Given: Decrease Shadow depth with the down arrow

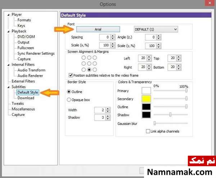Looking at the screenshot, I should pyautogui.click(x=108, y=119).
